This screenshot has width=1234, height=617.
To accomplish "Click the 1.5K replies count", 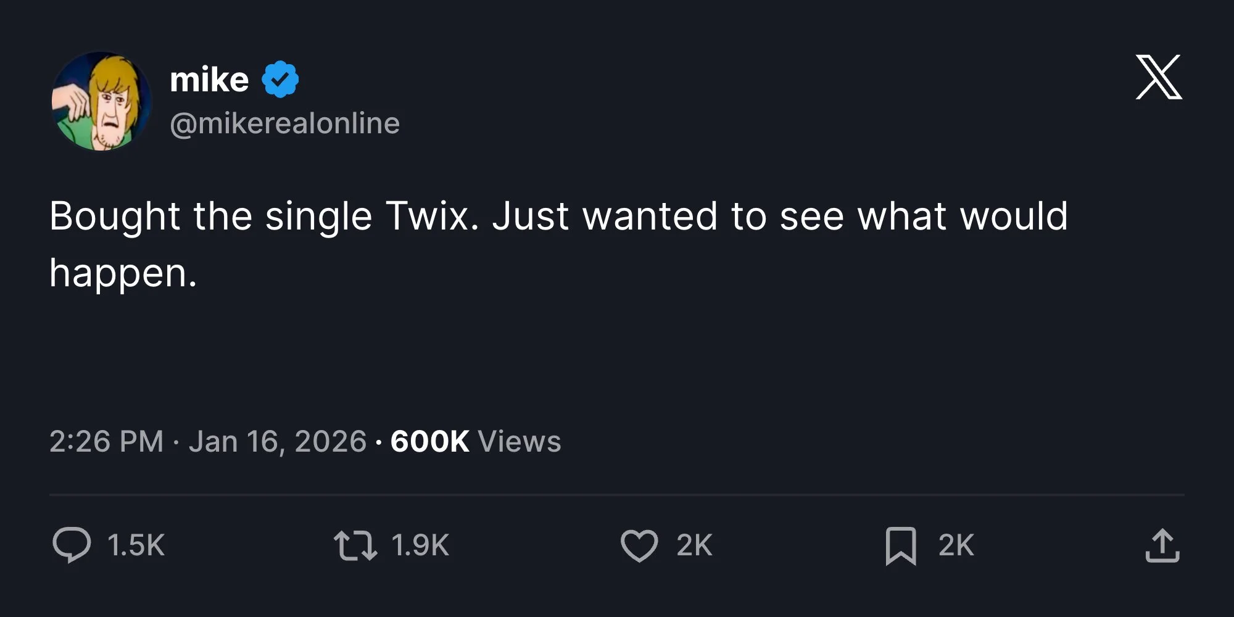I will click(x=136, y=545).
